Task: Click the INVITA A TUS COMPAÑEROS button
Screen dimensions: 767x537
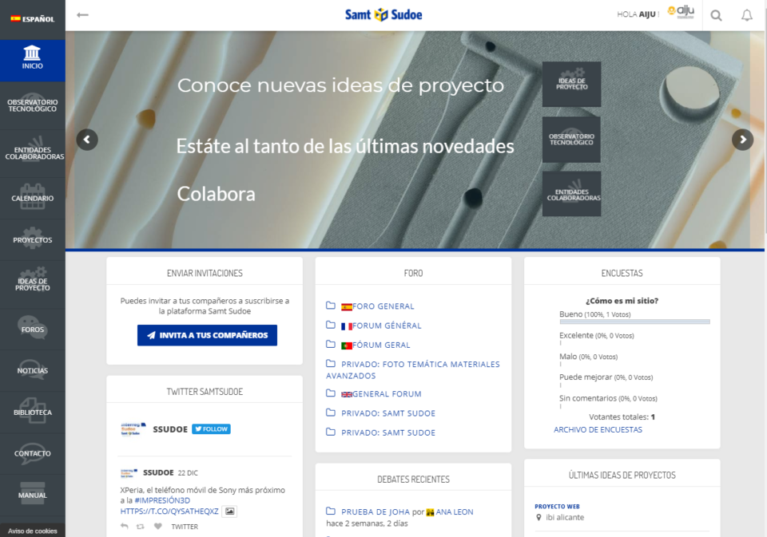Action: (206, 335)
